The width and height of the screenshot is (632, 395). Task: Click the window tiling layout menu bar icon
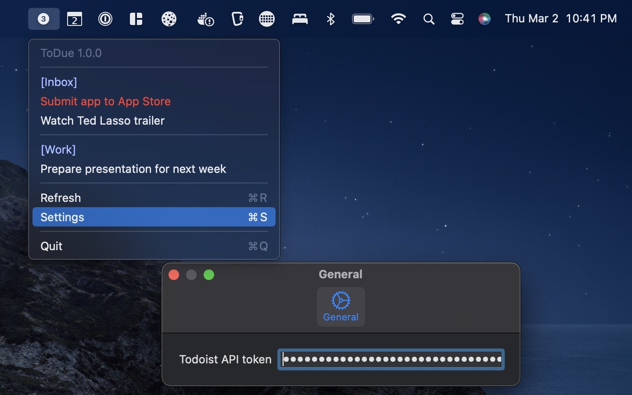[136, 19]
